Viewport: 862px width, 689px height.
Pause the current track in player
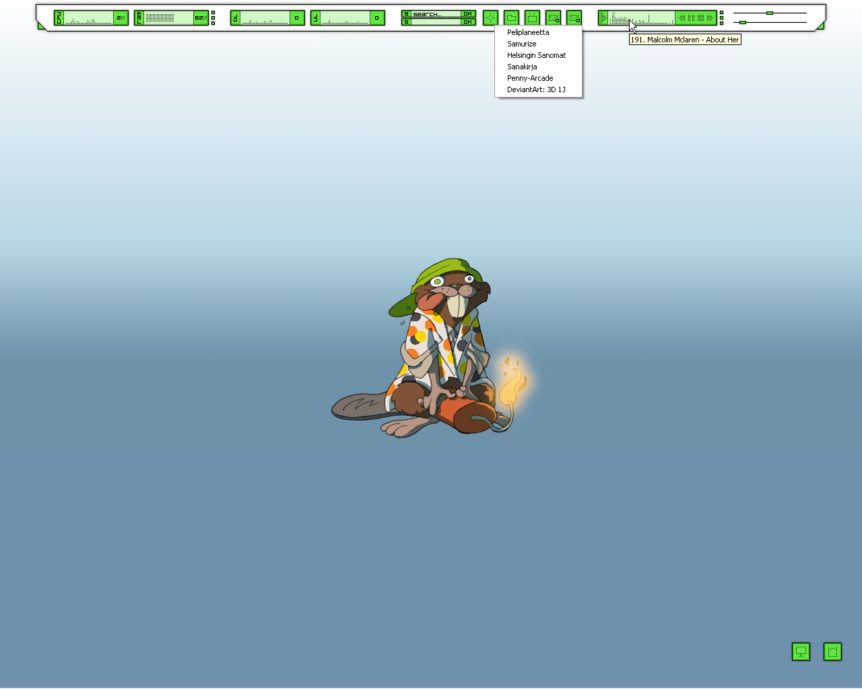click(691, 18)
